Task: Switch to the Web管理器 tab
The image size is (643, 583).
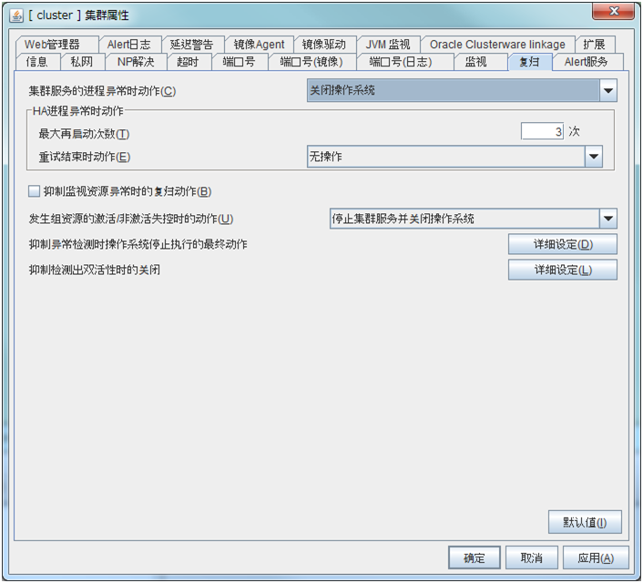Action: [x=53, y=45]
